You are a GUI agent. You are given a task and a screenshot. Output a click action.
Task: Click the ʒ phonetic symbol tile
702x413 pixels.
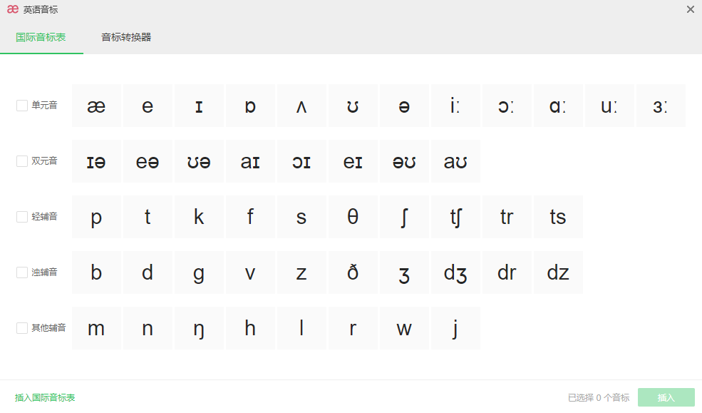coord(404,272)
